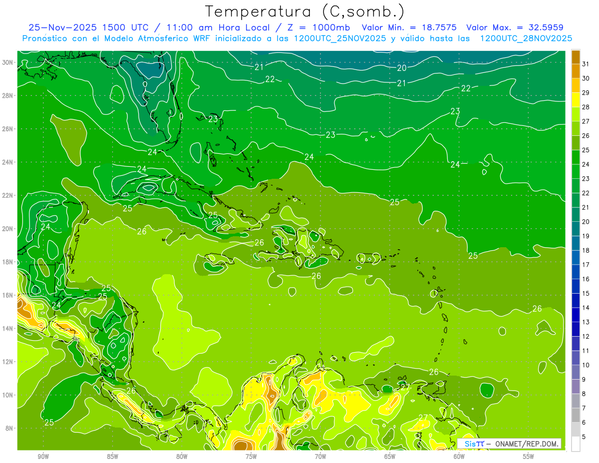
Task: Click the 75W longitude axis label
Action: click(251, 457)
